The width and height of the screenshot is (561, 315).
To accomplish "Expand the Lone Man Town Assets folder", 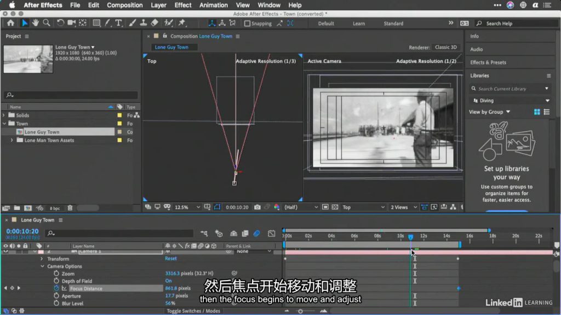I will pyautogui.click(x=12, y=141).
